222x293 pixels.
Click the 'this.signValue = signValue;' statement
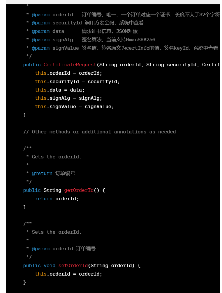74,107
